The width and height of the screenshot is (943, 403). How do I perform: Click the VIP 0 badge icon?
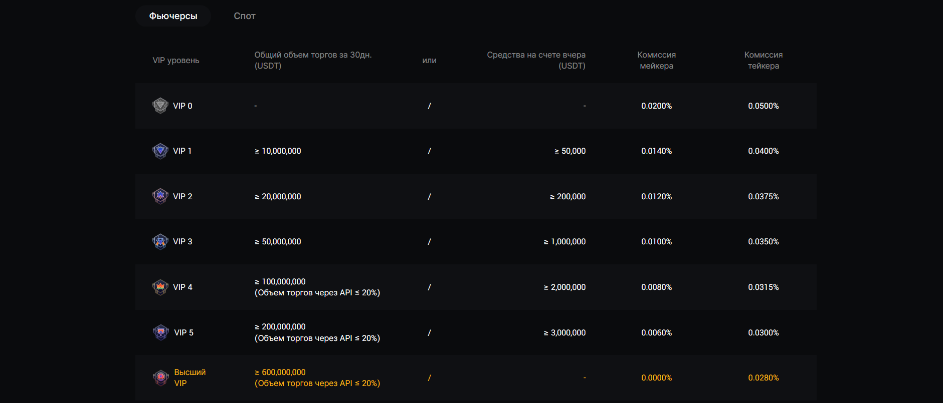tap(160, 106)
